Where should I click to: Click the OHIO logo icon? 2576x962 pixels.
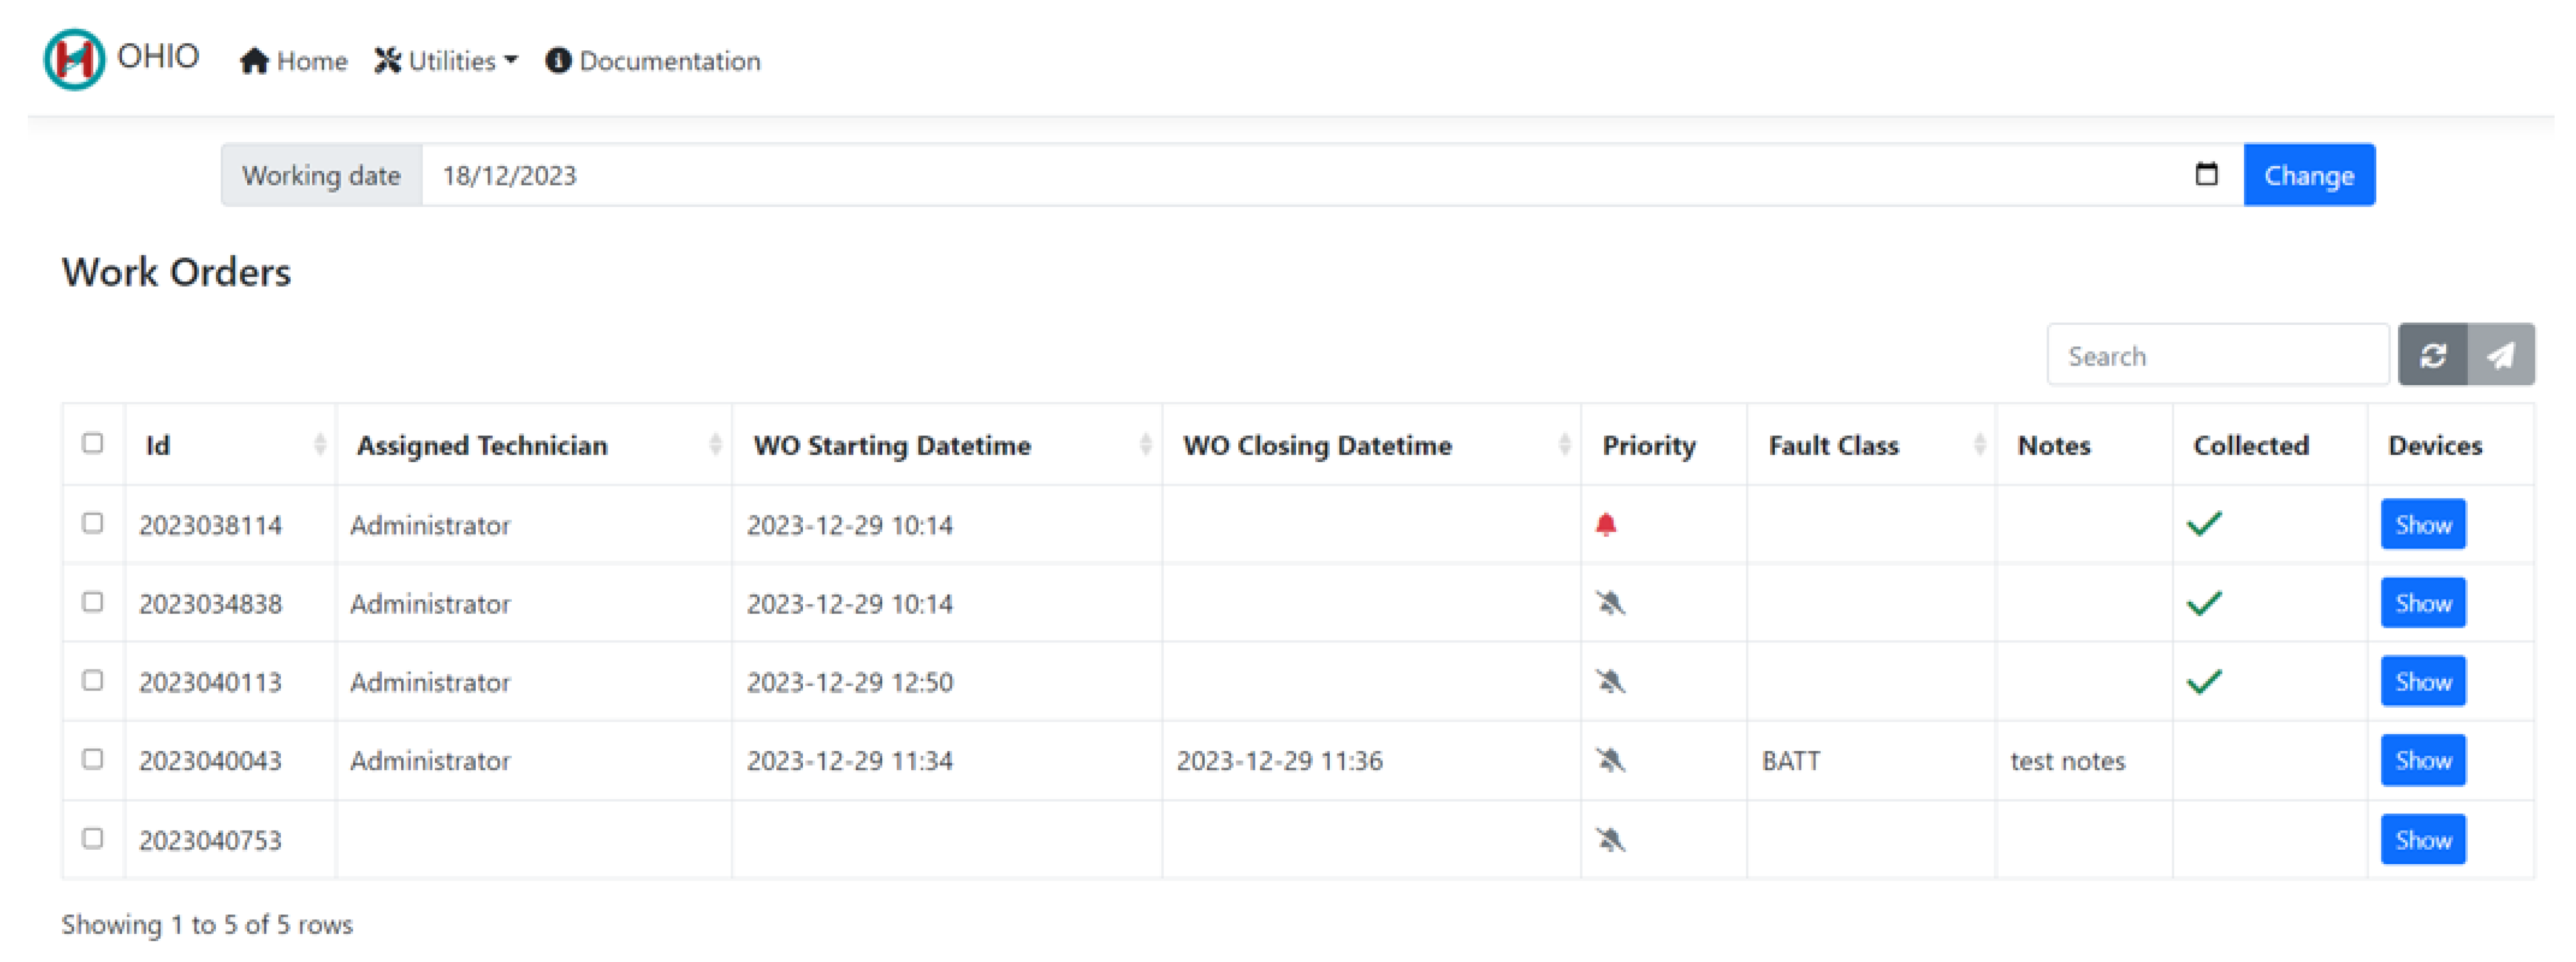74,59
